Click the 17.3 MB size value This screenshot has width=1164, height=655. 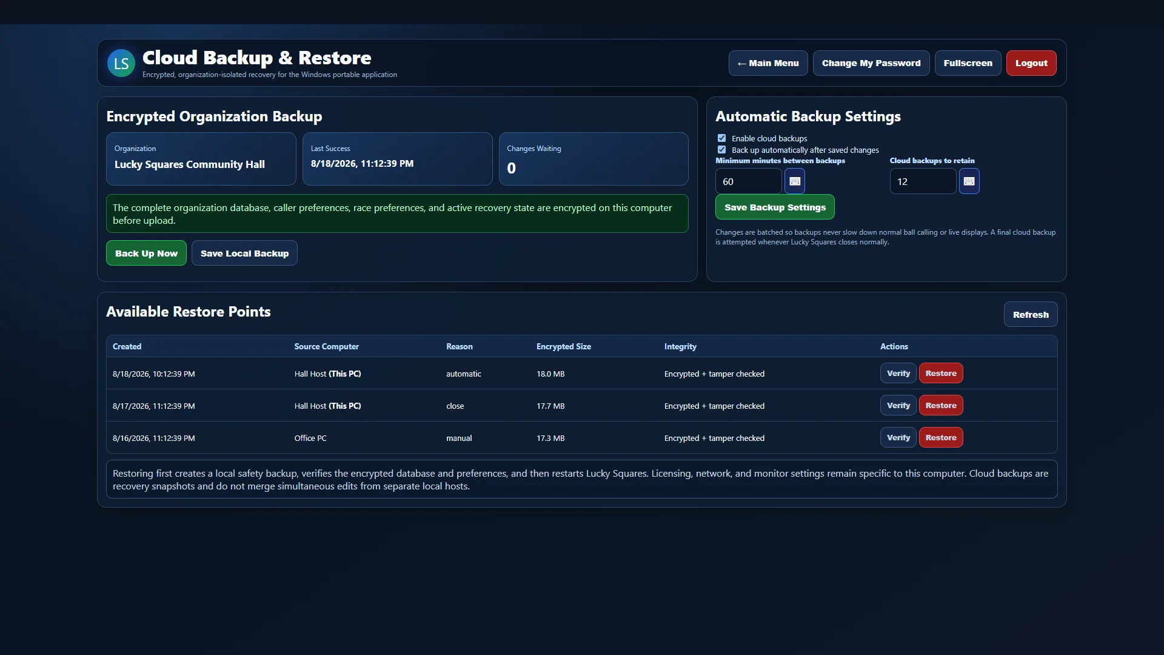[x=550, y=438]
